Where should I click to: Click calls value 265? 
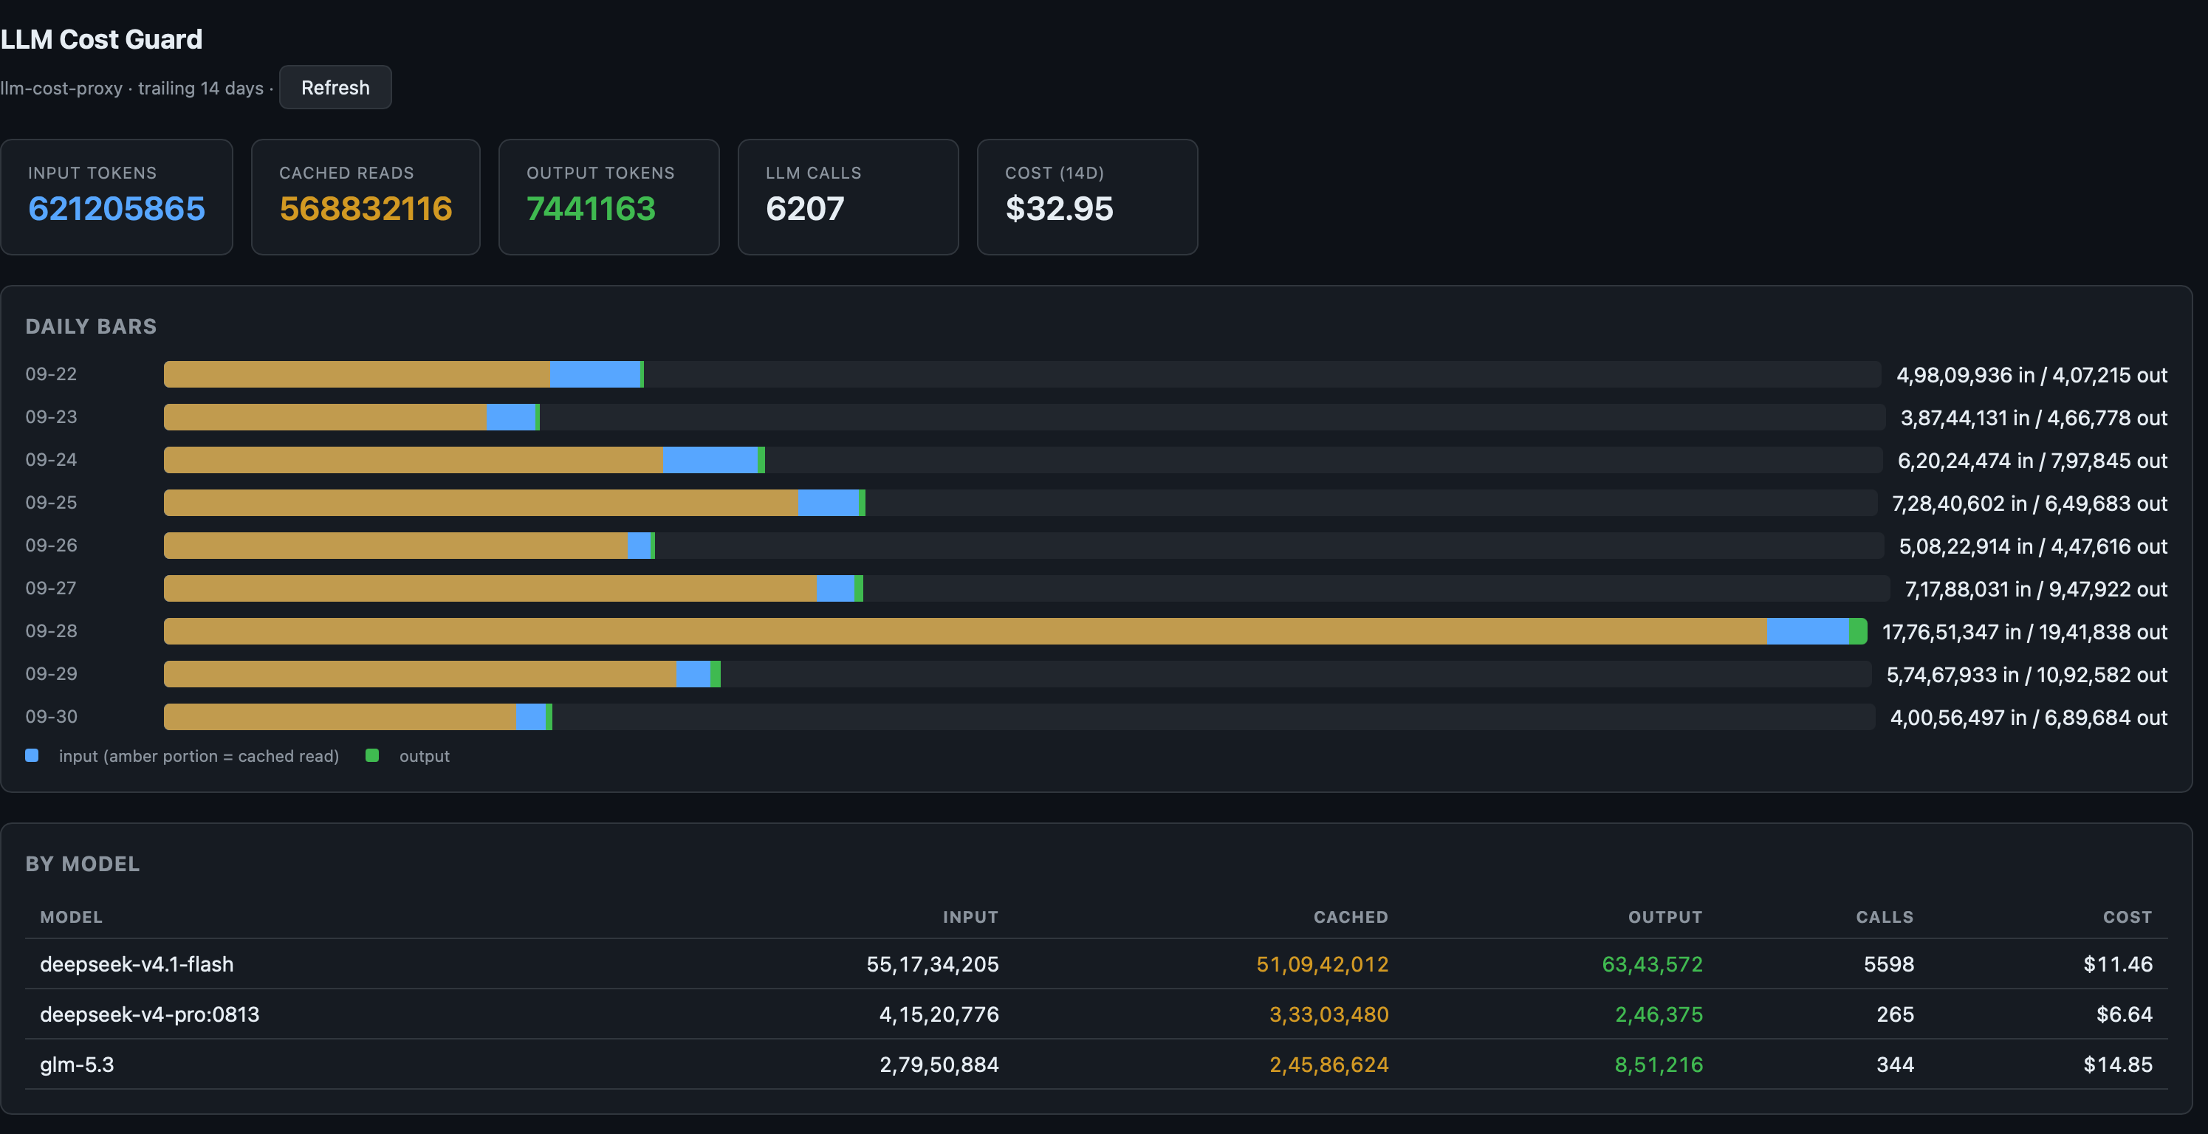(x=1895, y=1015)
